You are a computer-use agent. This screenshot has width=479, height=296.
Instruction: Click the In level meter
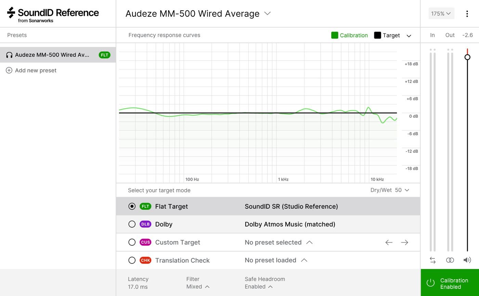click(432, 151)
